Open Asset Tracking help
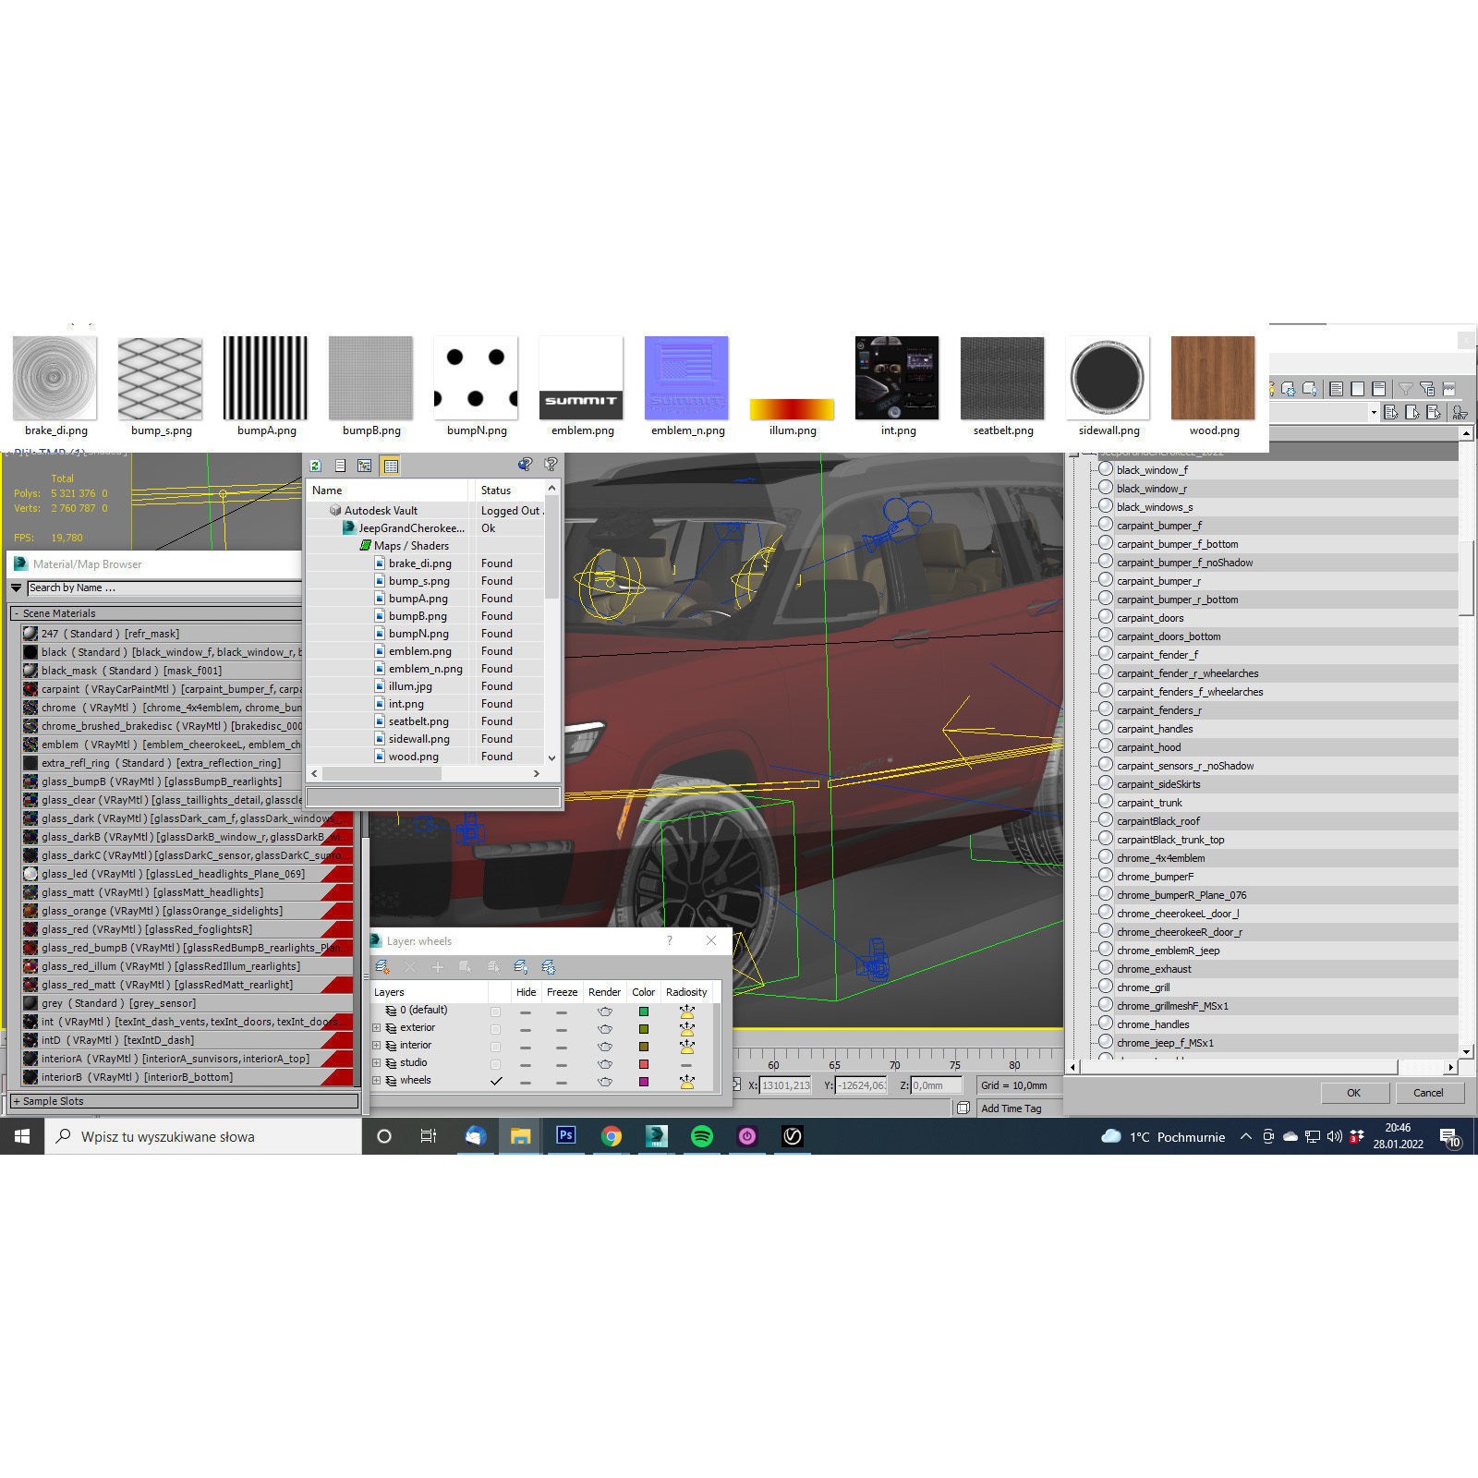 pos(525,466)
